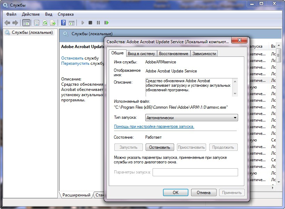Click the Back arrow in the toolbar

click(7, 23)
